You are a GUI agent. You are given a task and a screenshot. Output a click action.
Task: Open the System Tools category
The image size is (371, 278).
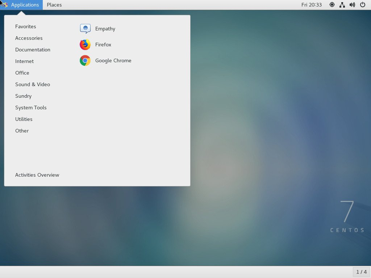click(x=31, y=108)
